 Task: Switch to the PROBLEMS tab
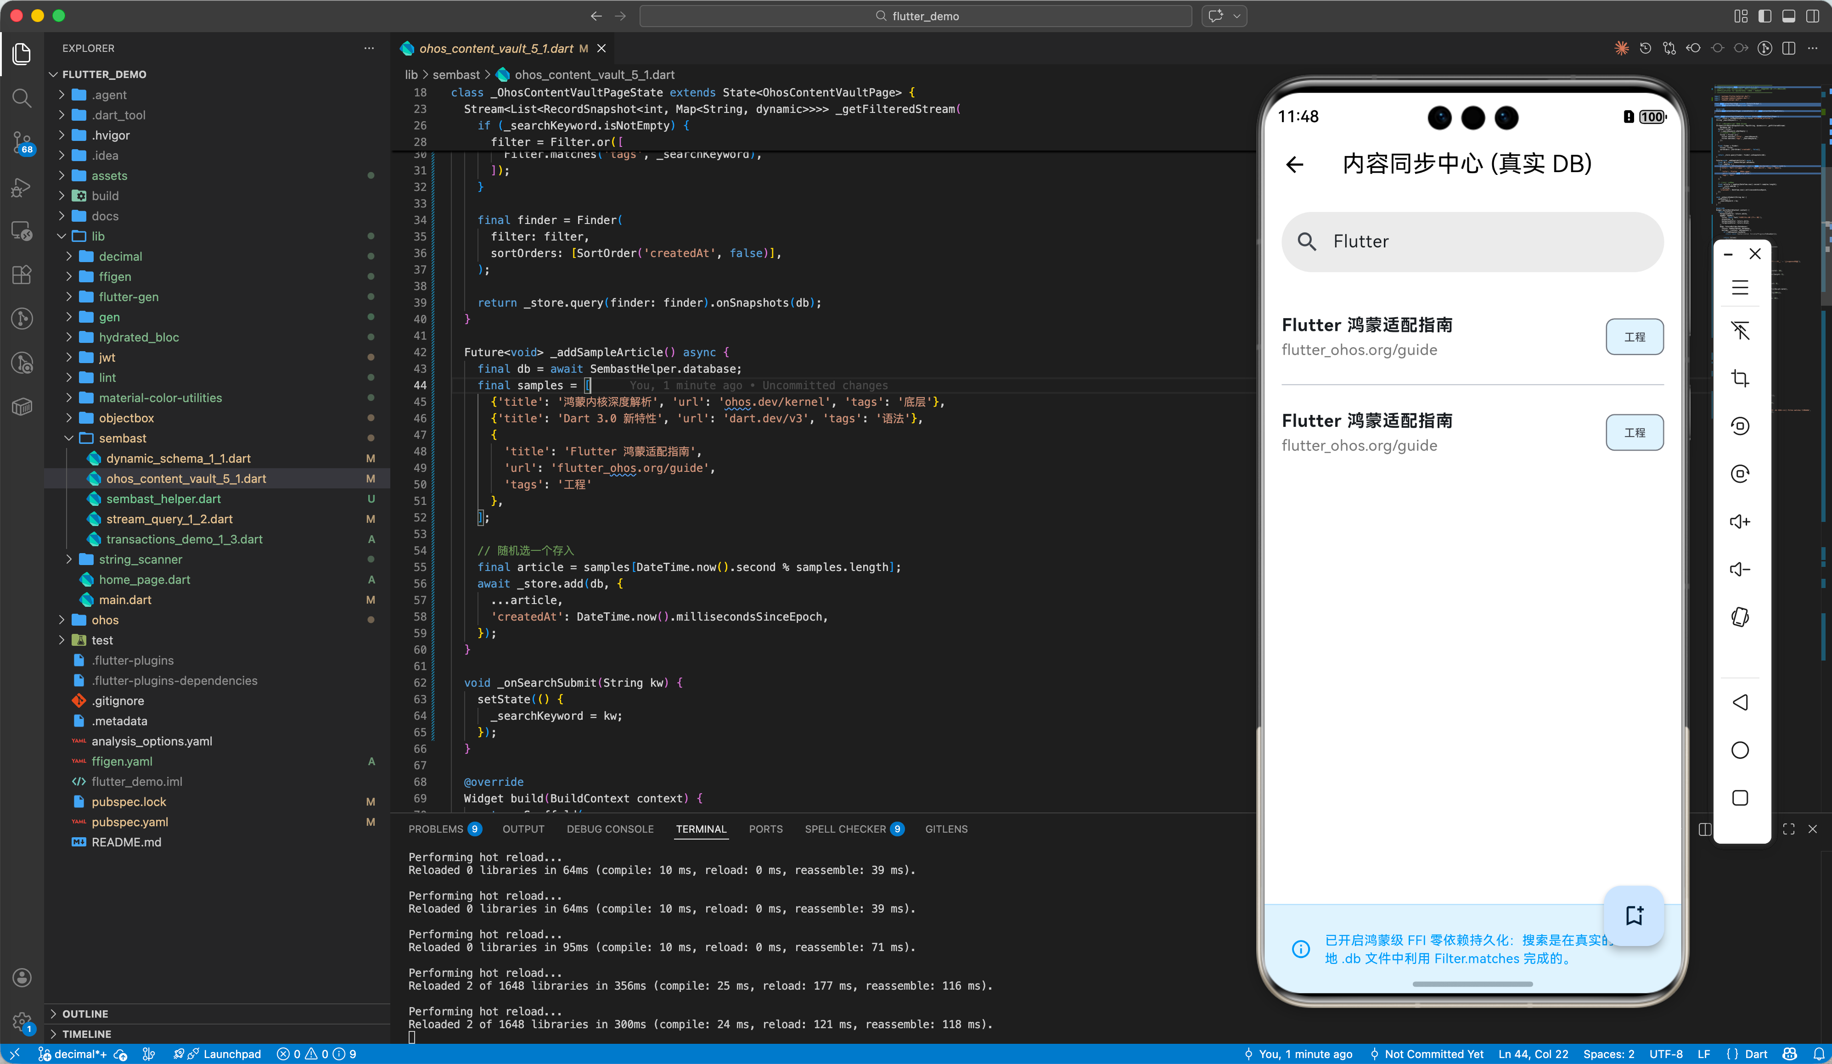[x=437, y=829]
